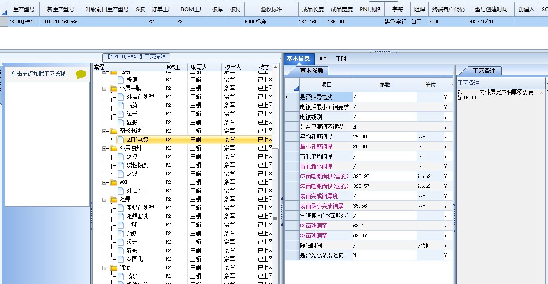Select the 阻焊塞孔 step in tree
The height and width of the screenshot is (284, 548).
point(137,216)
